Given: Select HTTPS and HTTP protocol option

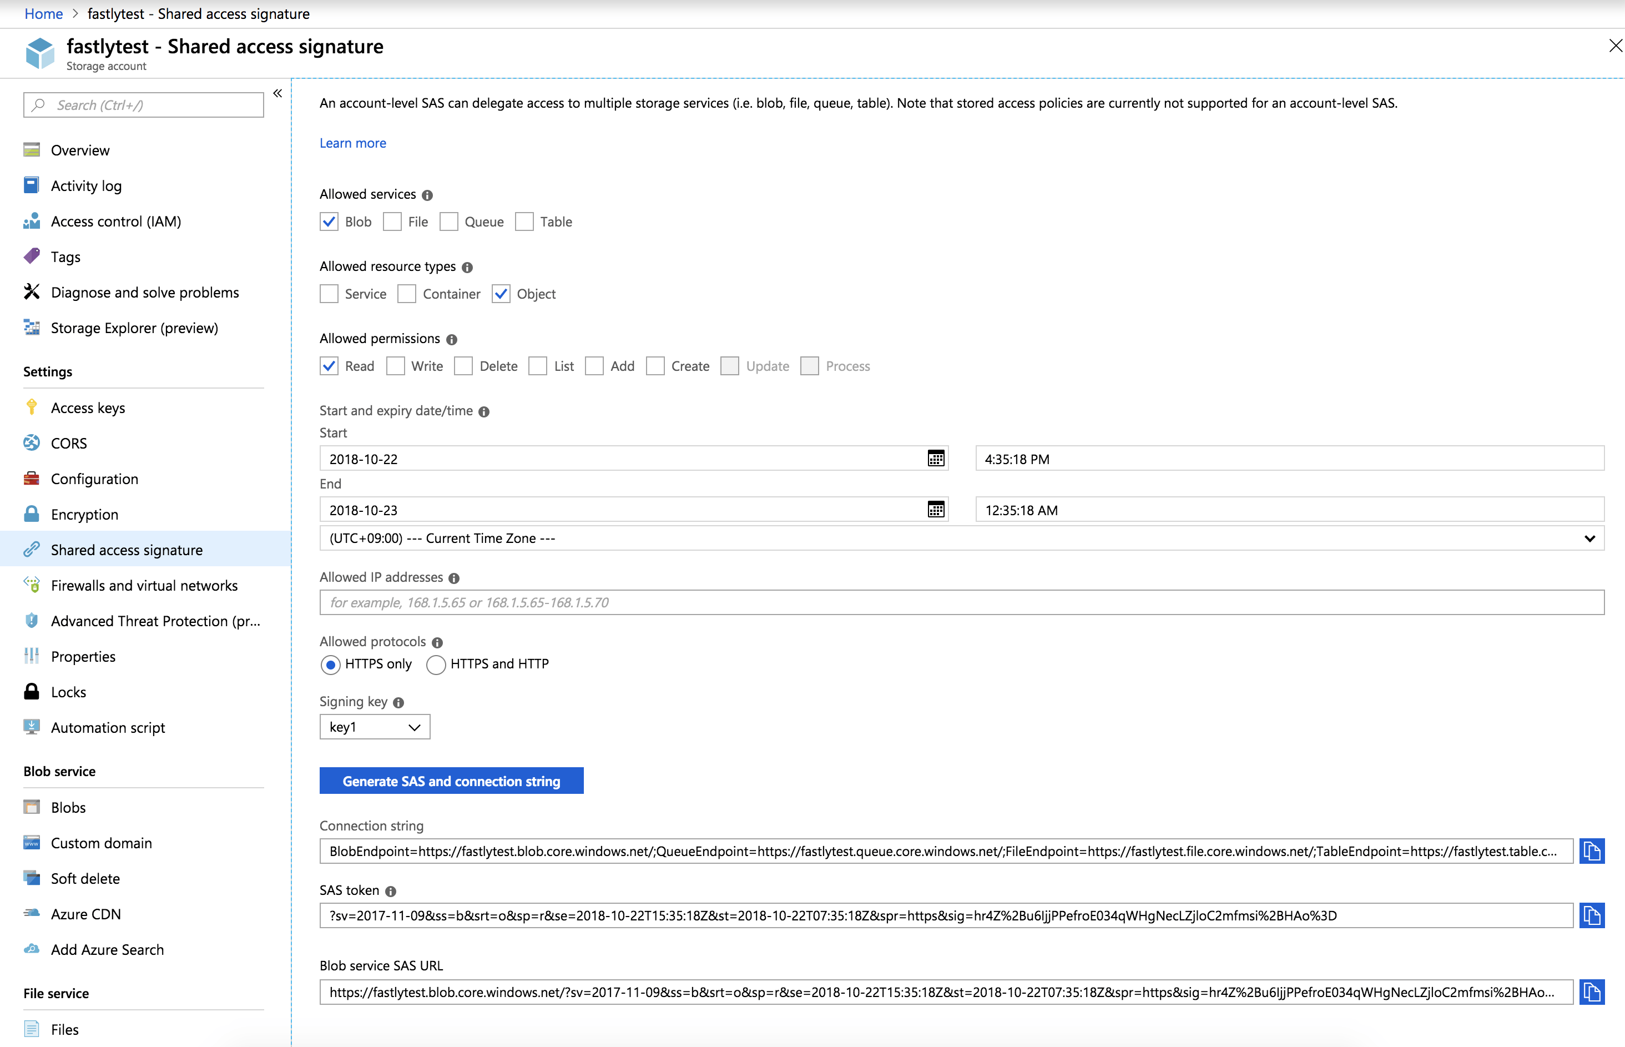Looking at the screenshot, I should click(x=436, y=665).
